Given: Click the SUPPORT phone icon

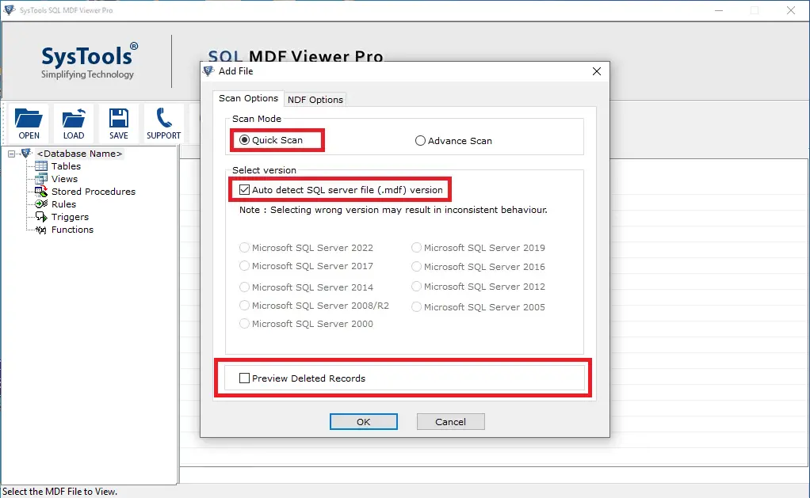Looking at the screenshot, I should point(164,118).
